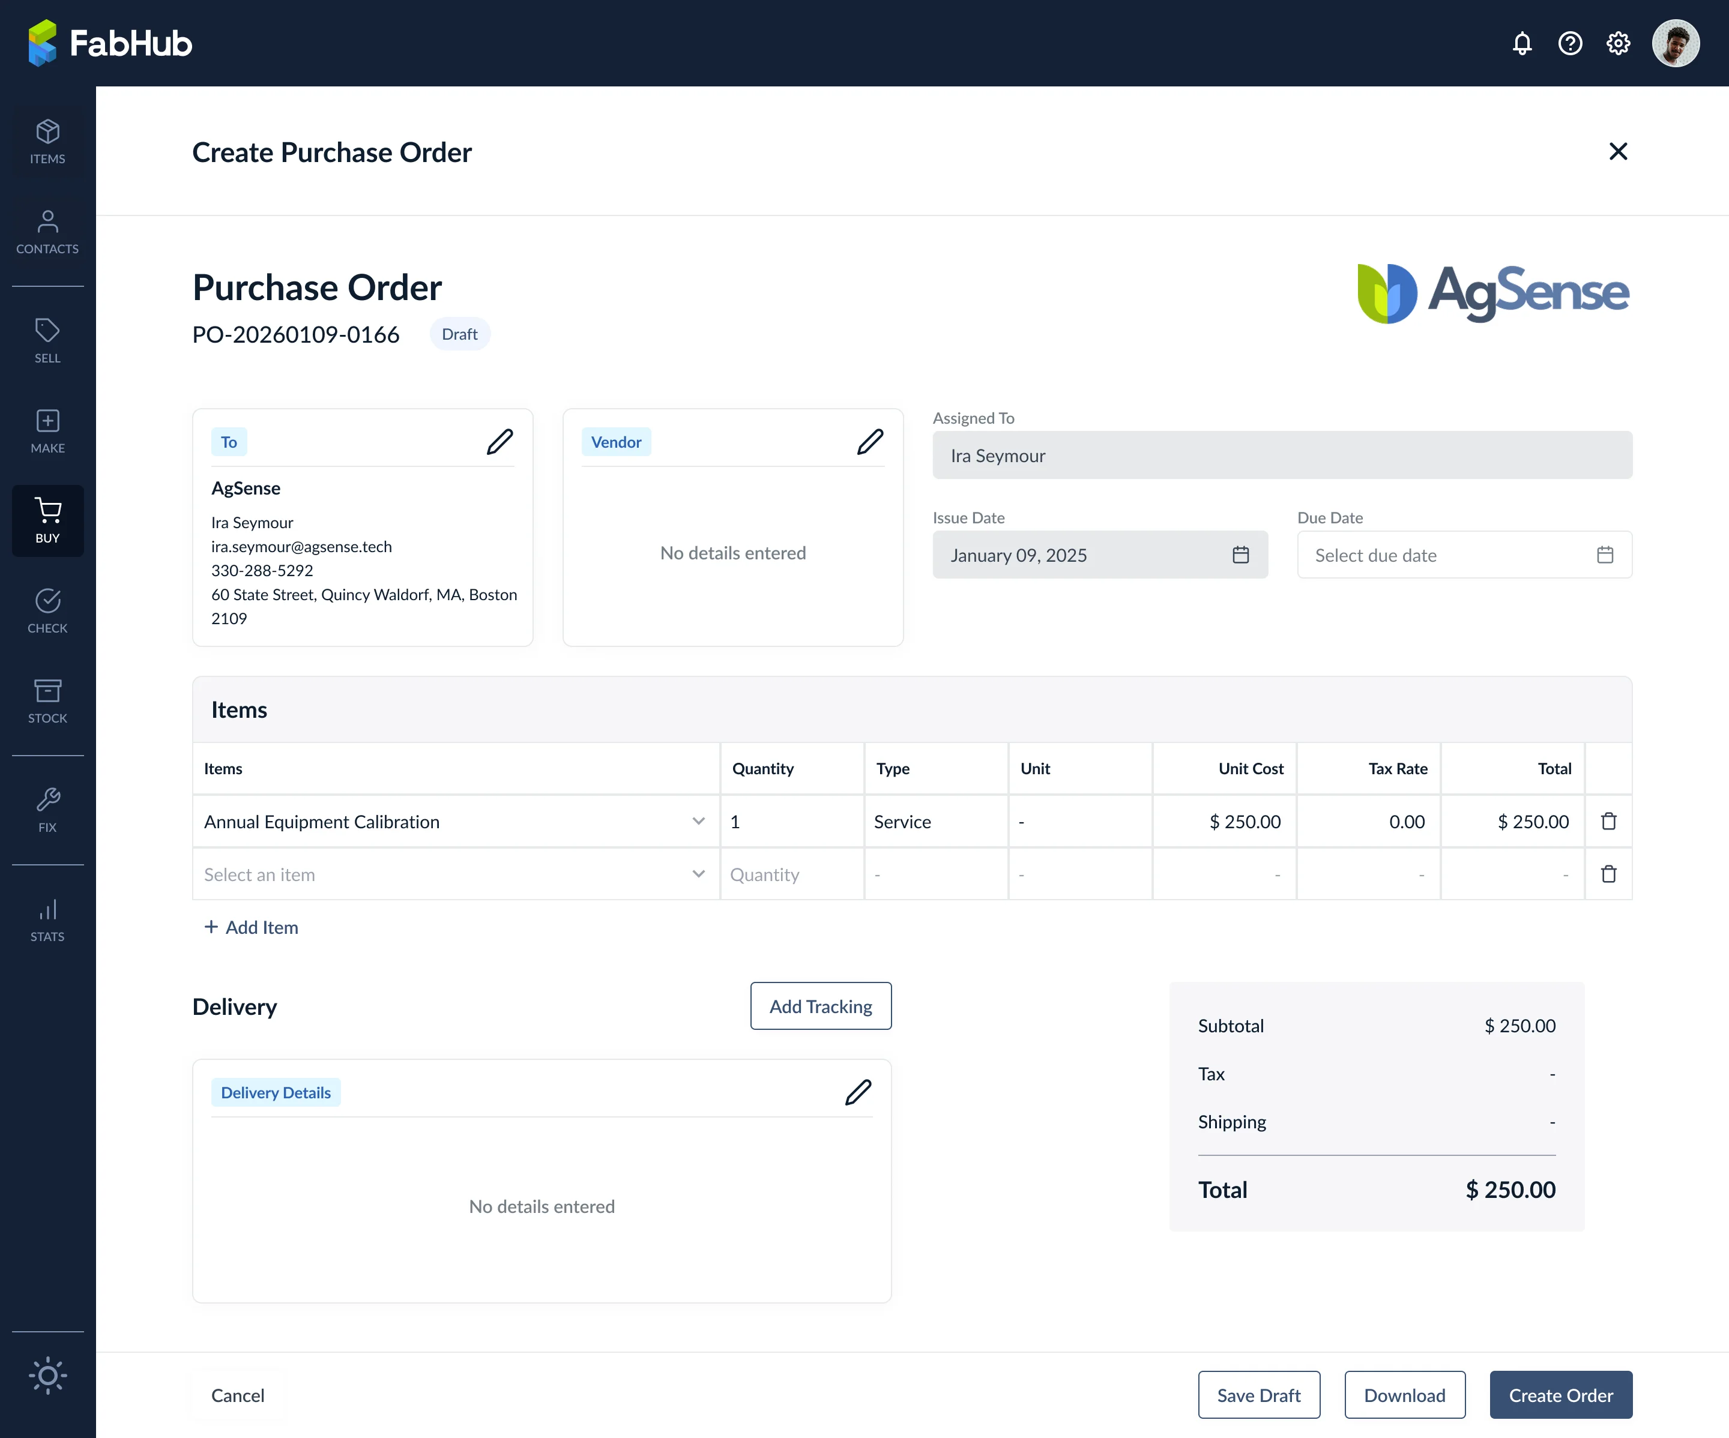Screen dimensions: 1729x1438
Task: Click the quantity cell showing 1
Action: coord(792,822)
